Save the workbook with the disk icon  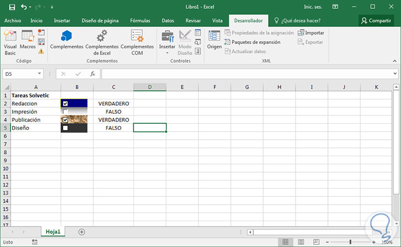pyautogui.click(x=12, y=7)
